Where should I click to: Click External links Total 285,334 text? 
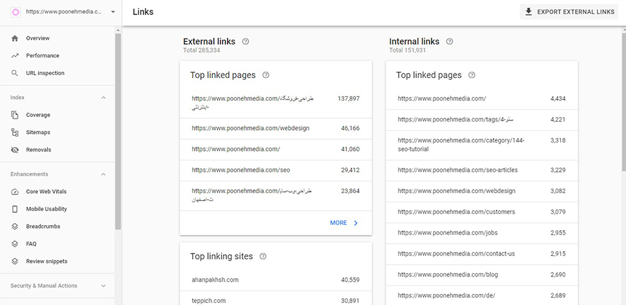[201, 51]
